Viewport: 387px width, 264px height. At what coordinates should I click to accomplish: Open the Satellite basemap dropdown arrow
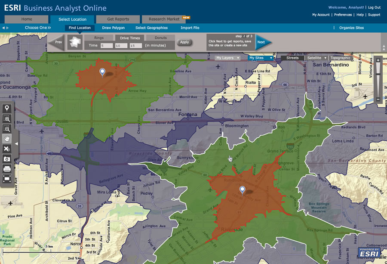(326, 58)
